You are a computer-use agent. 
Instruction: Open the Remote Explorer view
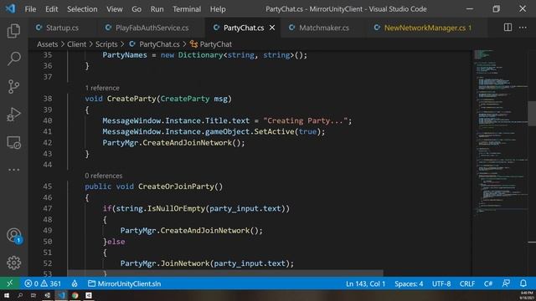click(13, 142)
